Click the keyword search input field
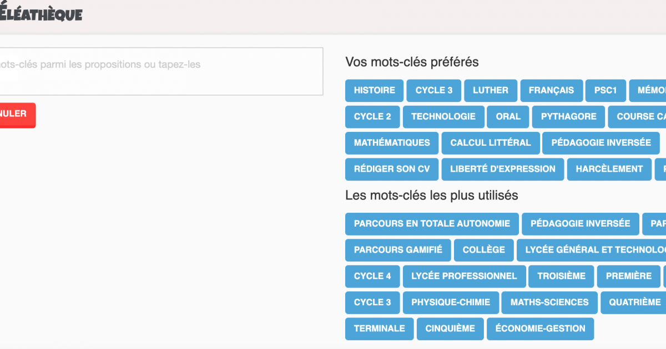Viewport: 666px width, 349px height. click(161, 71)
